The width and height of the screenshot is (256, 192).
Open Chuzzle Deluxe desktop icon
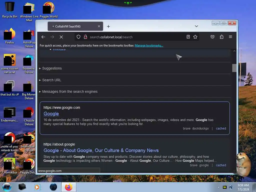(29, 116)
